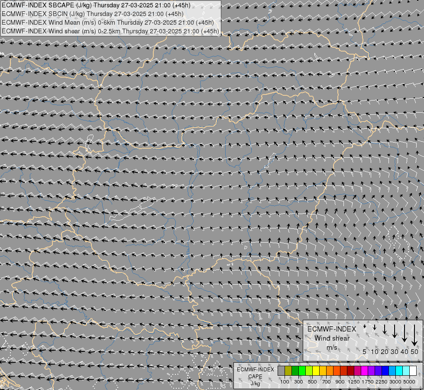
Task: Click the 'CAPE' legend heading
Action: coord(255,377)
